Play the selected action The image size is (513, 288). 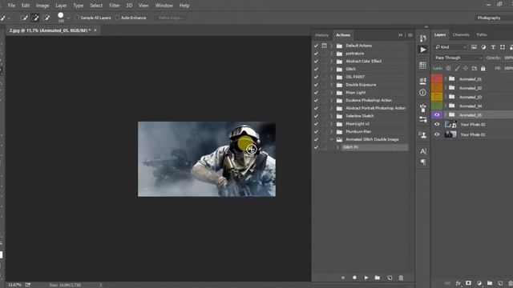click(x=366, y=278)
